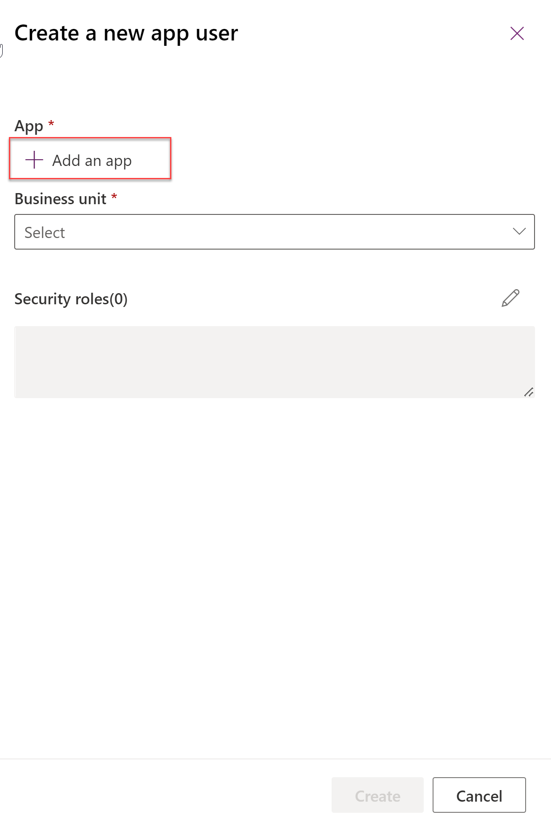Viewport: 551px width, 819px height.
Task: Expand the Business unit chevron arrow
Action: pyautogui.click(x=519, y=231)
